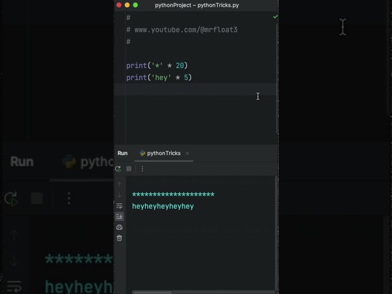Clear all console output with trash icon
The width and height of the screenshot is (392, 294).
pyautogui.click(x=119, y=238)
